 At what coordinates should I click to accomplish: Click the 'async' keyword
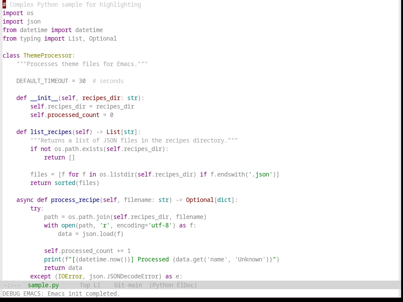tap(25, 200)
